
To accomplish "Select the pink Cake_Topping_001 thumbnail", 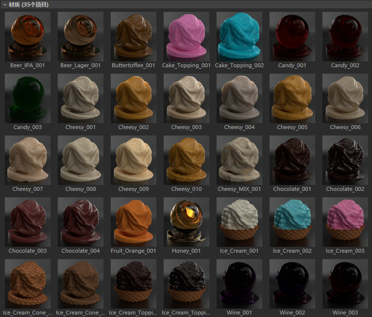I will click(x=186, y=37).
